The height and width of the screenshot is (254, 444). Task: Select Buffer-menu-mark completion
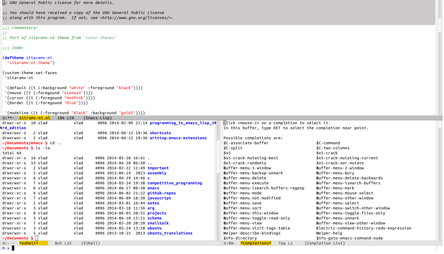[335, 188]
